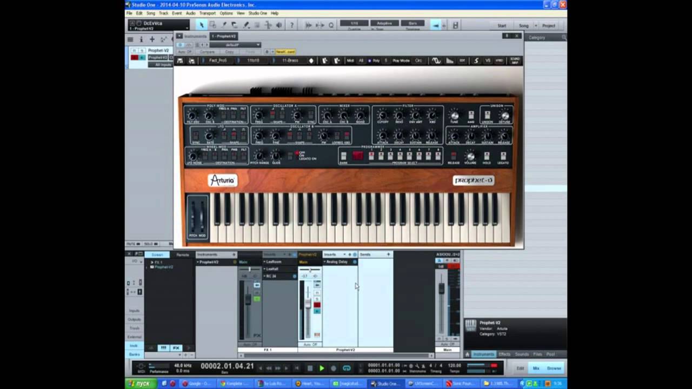Click the save preset disk icon in Prophet toolbar
The width and height of the screenshot is (692, 389).
coord(180,61)
